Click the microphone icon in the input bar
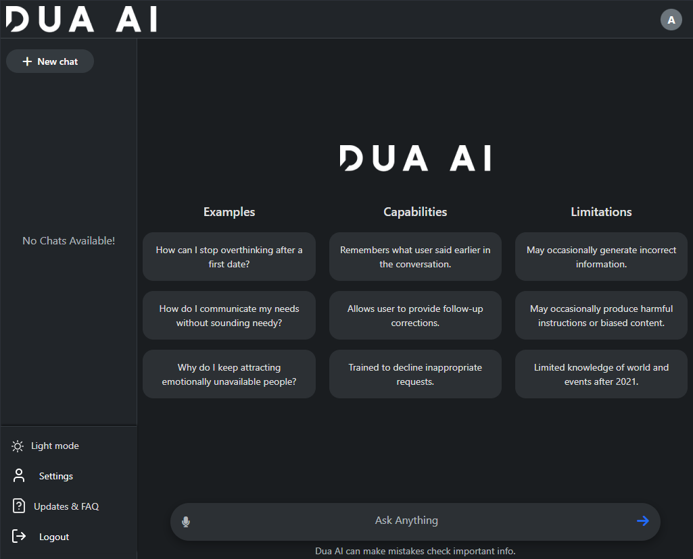The image size is (693, 559). click(186, 521)
